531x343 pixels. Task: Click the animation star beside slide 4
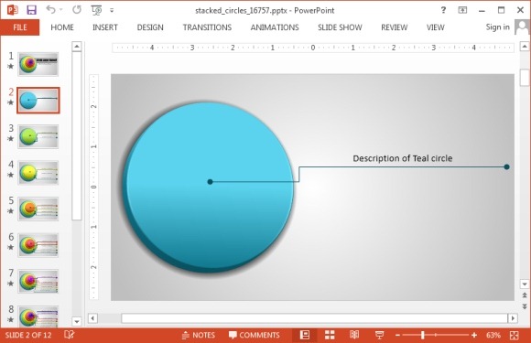pos(11,175)
